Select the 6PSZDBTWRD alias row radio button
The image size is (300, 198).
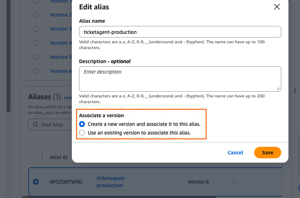click(36, 182)
